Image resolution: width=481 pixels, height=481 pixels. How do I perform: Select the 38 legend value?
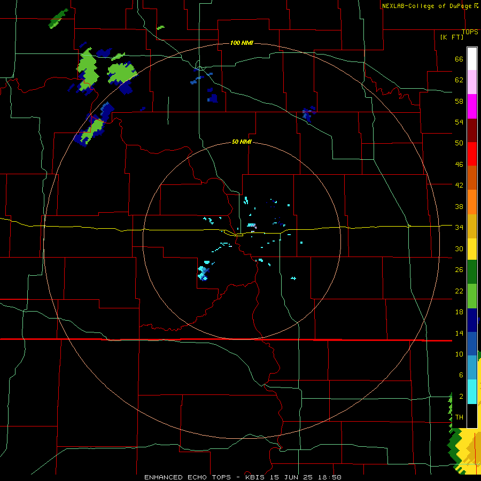coord(459,206)
